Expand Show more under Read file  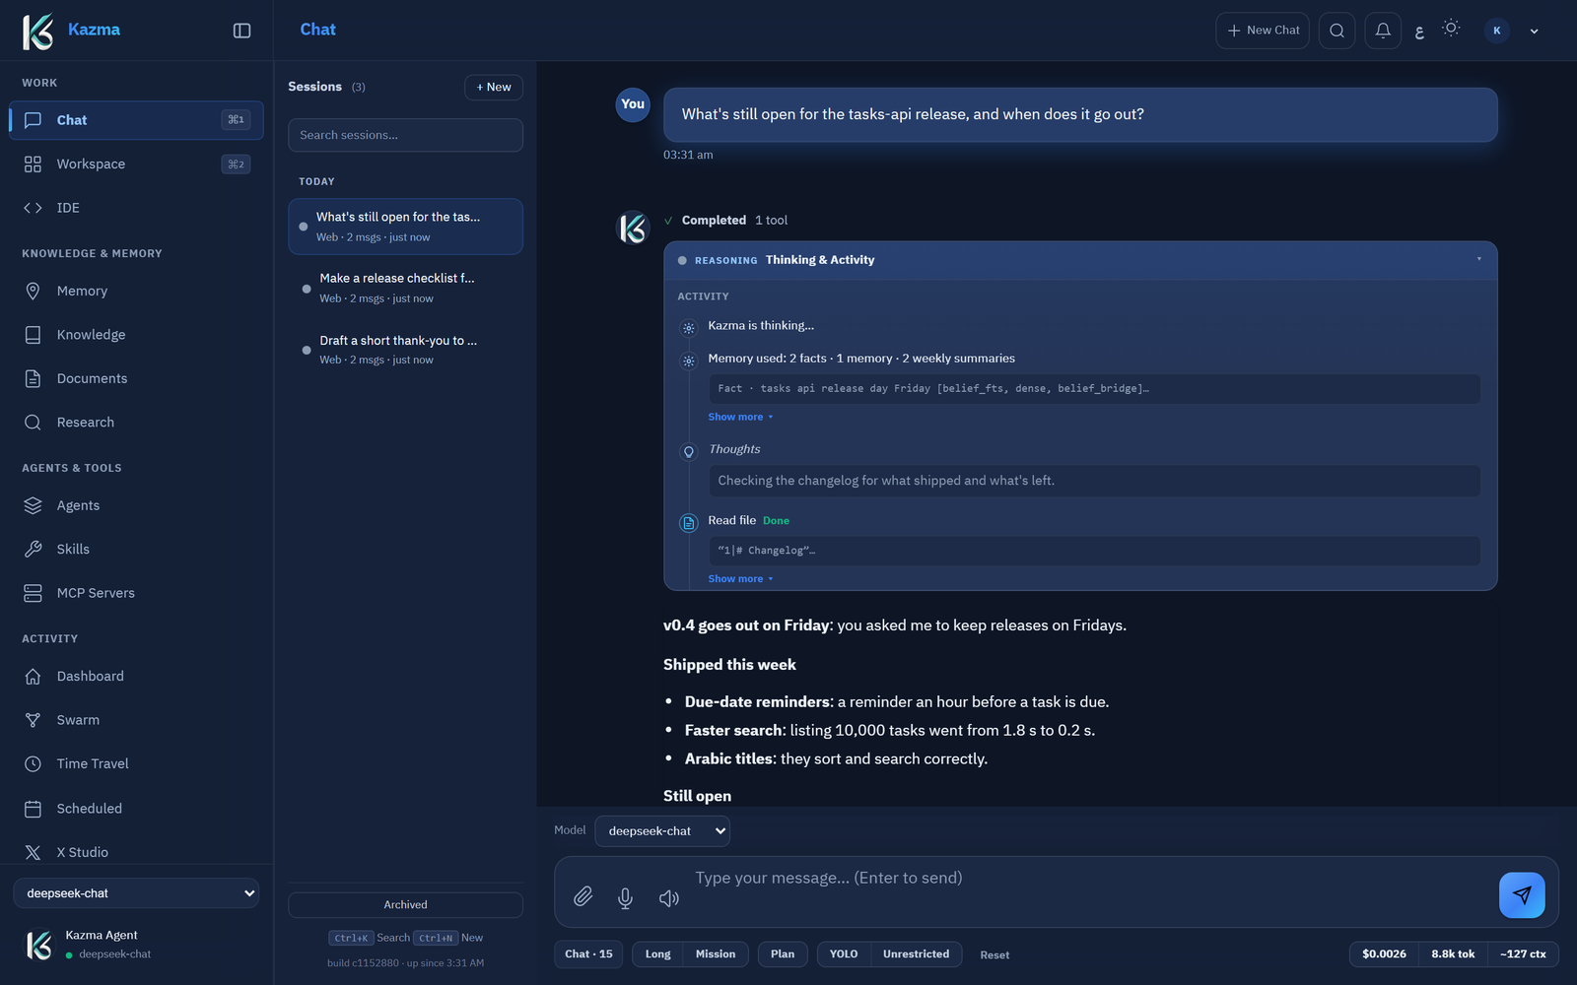[x=740, y=578]
